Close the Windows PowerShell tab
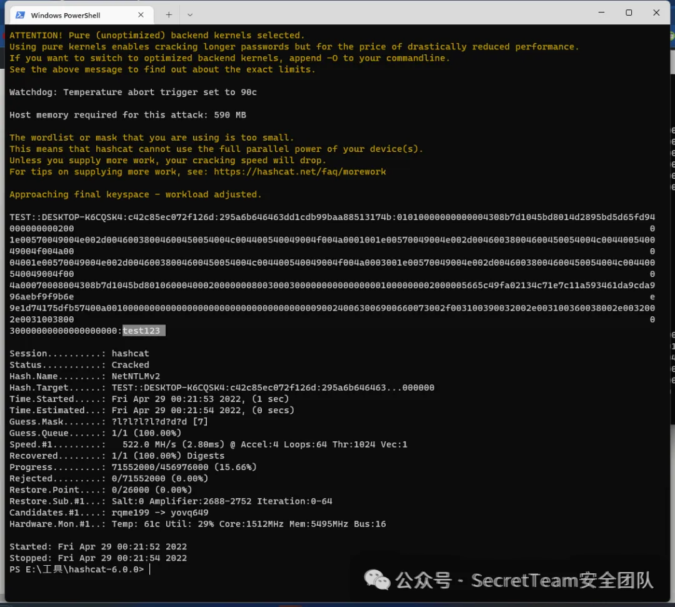 (x=141, y=14)
